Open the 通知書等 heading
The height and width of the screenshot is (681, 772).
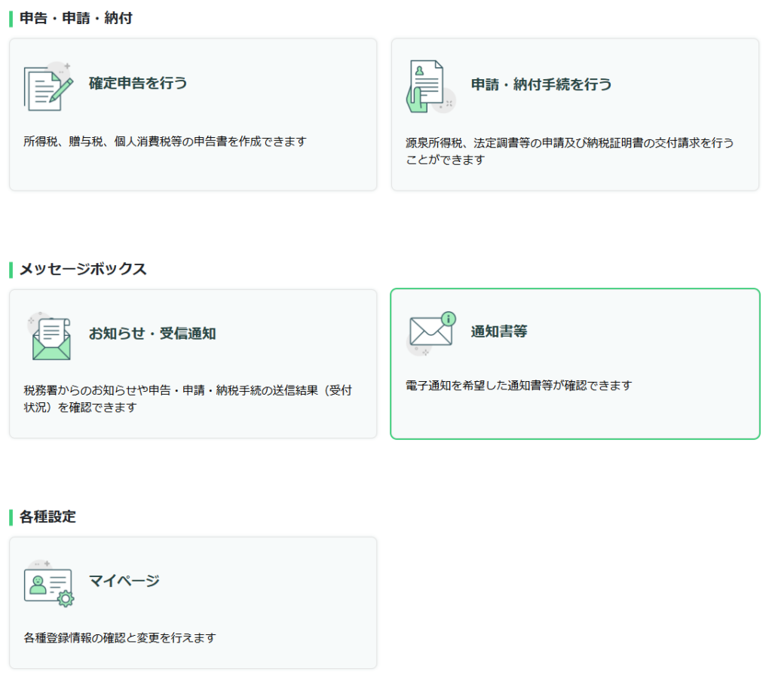click(499, 331)
